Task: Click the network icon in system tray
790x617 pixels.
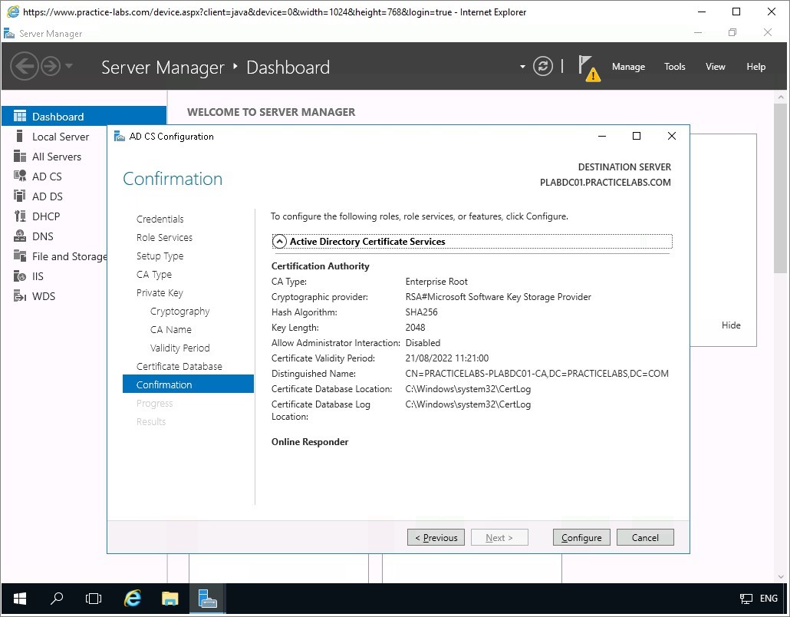Action: click(x=746, y=599)
